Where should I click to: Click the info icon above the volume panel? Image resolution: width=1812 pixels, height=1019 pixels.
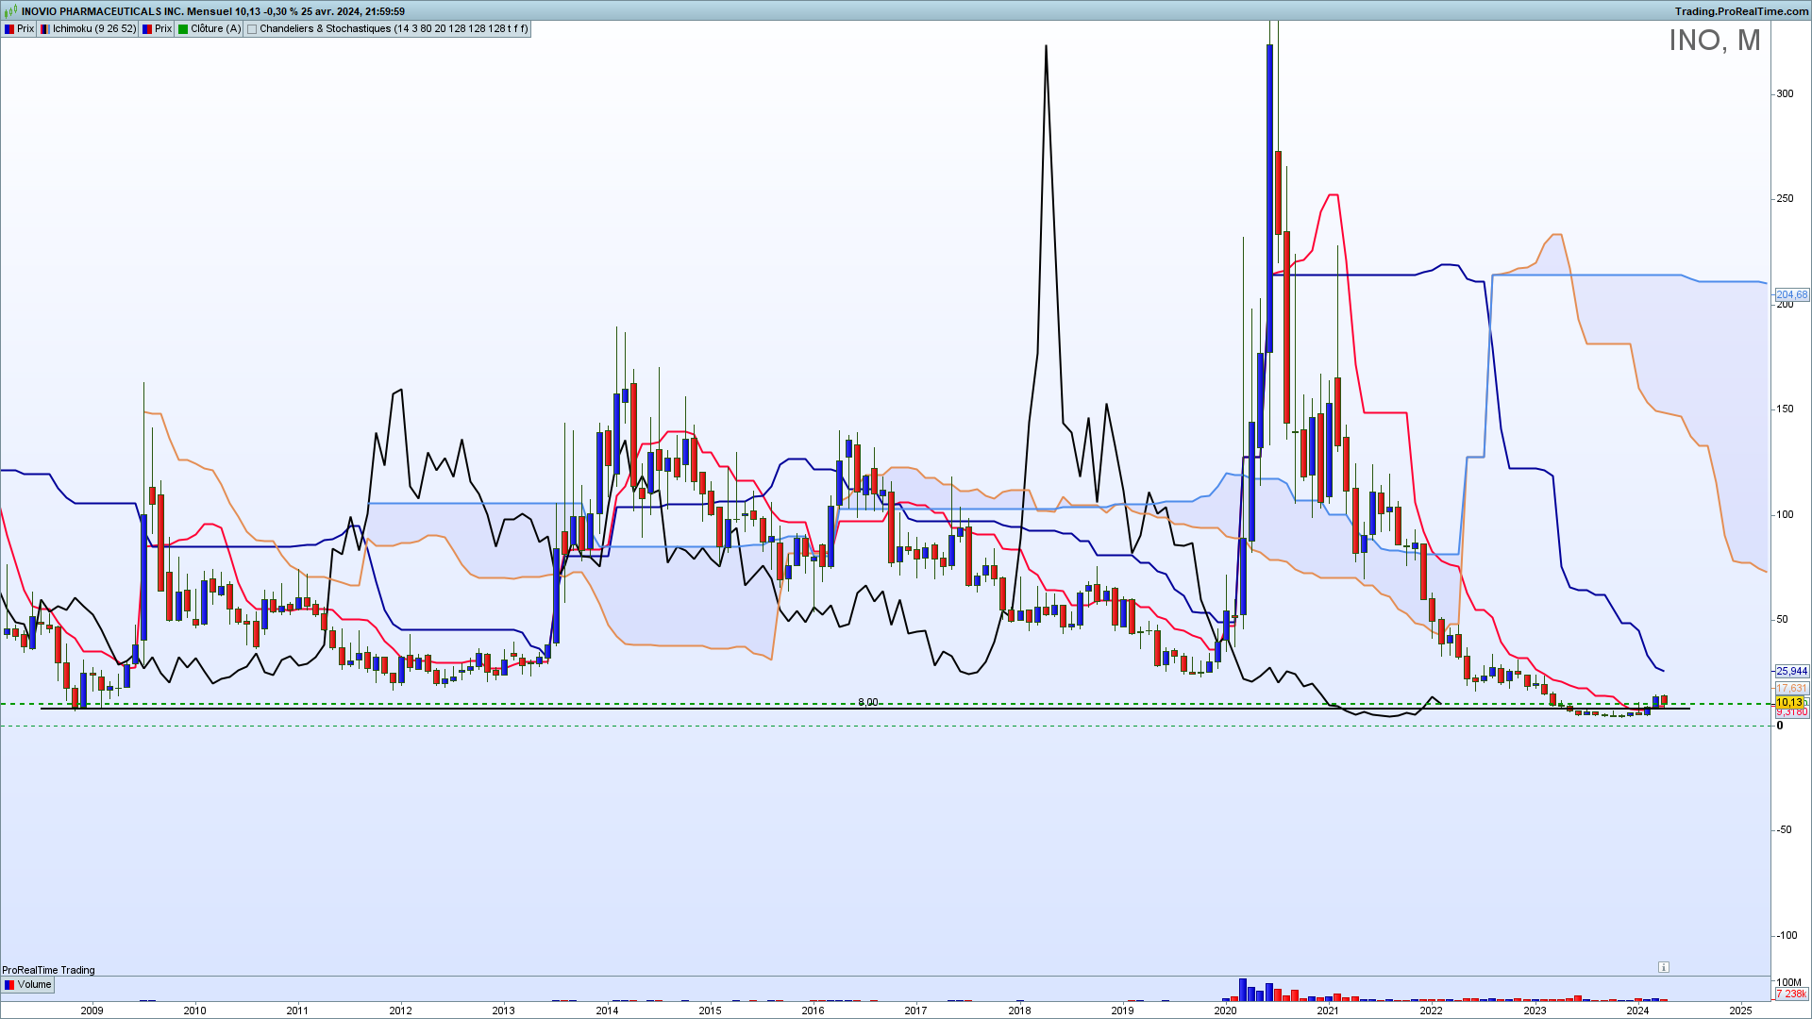tap(1663, 967)
